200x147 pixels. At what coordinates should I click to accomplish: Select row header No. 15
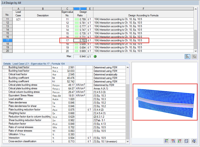pos(8,33)
